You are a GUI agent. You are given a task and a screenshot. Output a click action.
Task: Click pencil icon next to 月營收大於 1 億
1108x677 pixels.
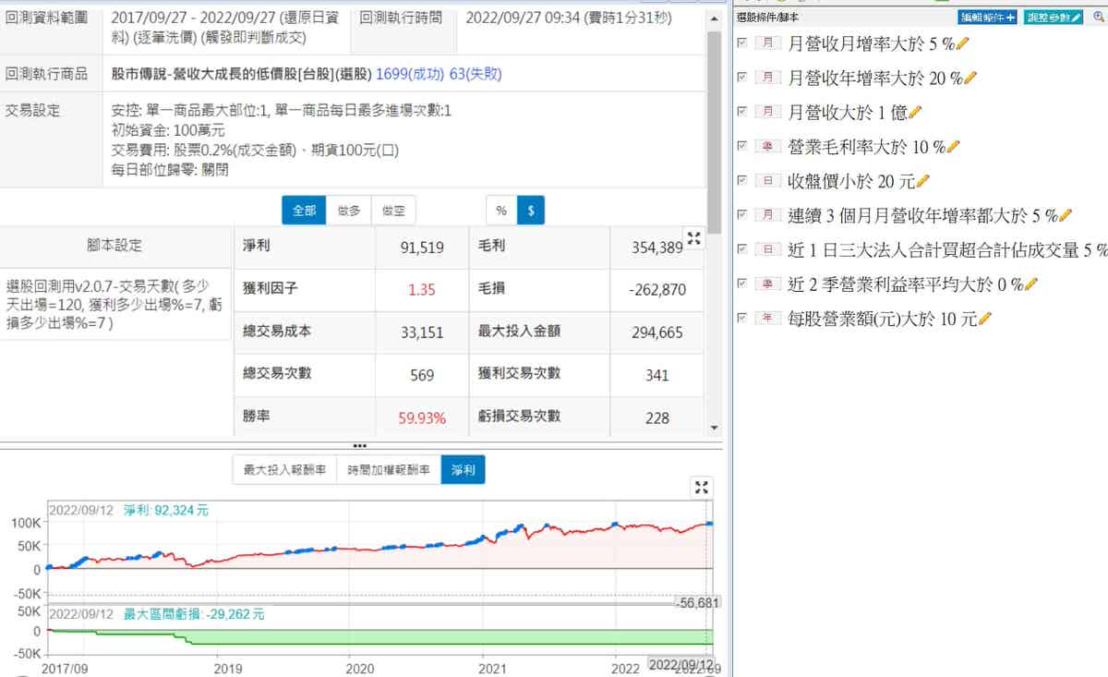[915, 112]
